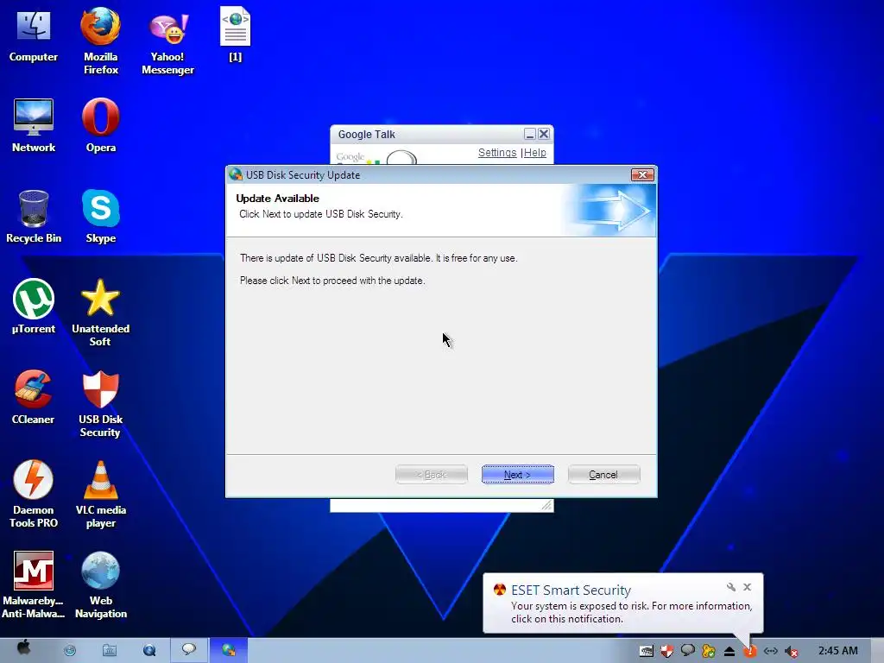Click the muted volume speaker tray icon
Viewport: 884px width, 663px height.
792,652
